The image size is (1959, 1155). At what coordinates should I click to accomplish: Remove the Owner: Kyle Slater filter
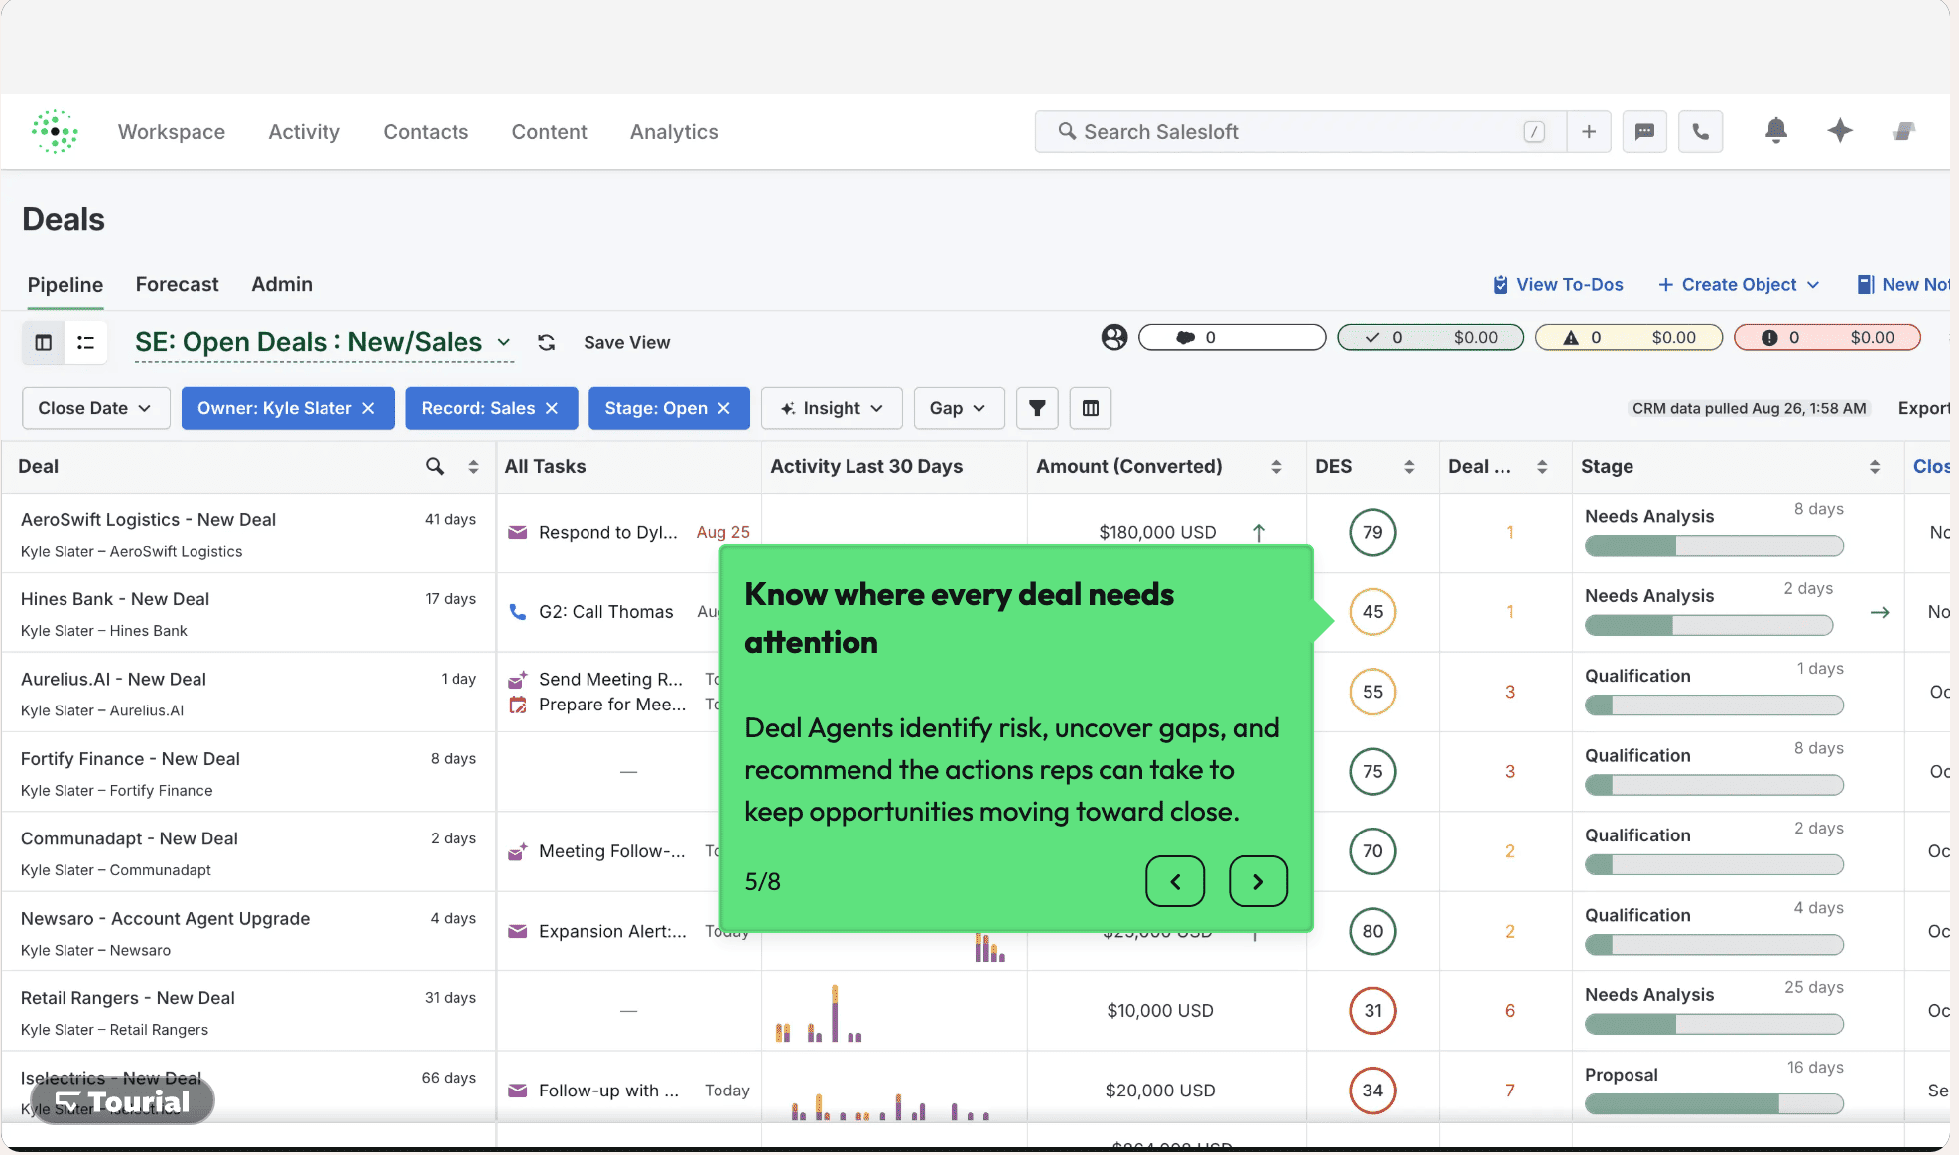point(368,408)
